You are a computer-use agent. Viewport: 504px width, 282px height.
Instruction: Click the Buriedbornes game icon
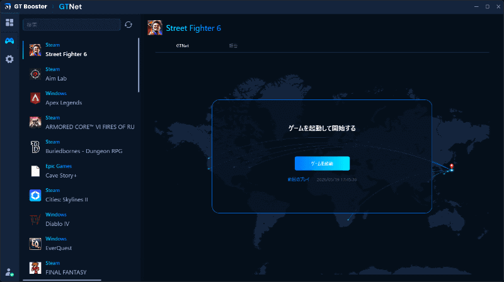[x=35, y=147]
